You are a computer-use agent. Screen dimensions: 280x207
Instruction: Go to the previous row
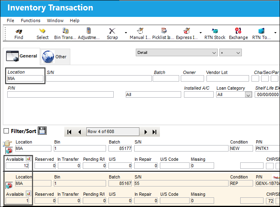(80, 132)
